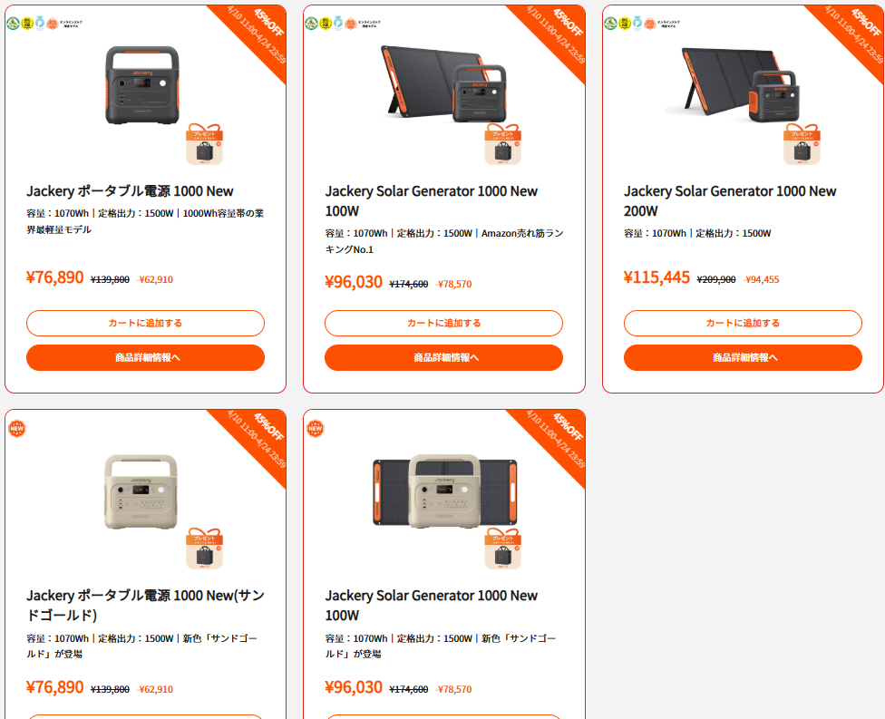Open ポータブル電源 1000 New サンドゴールド title link
Image resolution: width=885 pixels, height=719 pixels.
click(145, 605)
